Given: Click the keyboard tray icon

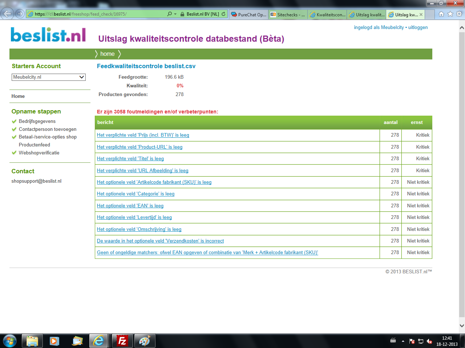Looking at the screenshot, I should pyautogui.click(x=393, y=340).
